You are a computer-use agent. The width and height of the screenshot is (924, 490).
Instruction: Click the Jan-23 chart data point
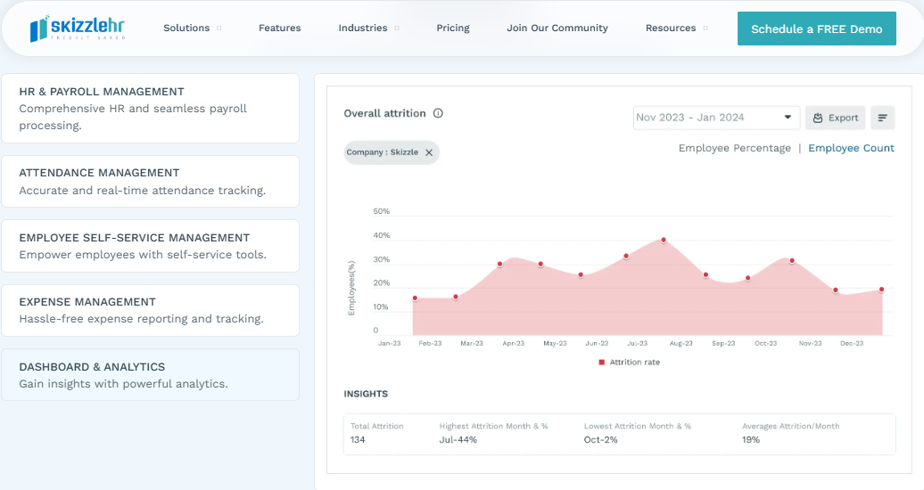click(x=415, y=298)
